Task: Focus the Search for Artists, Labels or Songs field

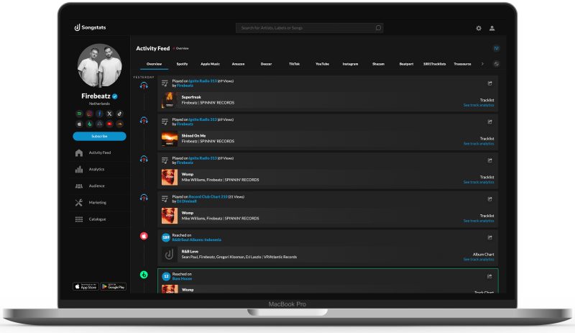Action: point(310,28)
